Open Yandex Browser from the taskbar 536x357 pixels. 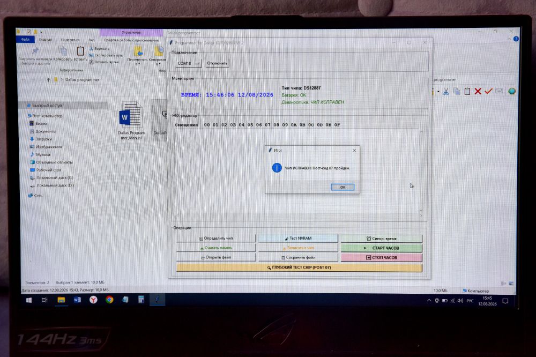(93, 300)
